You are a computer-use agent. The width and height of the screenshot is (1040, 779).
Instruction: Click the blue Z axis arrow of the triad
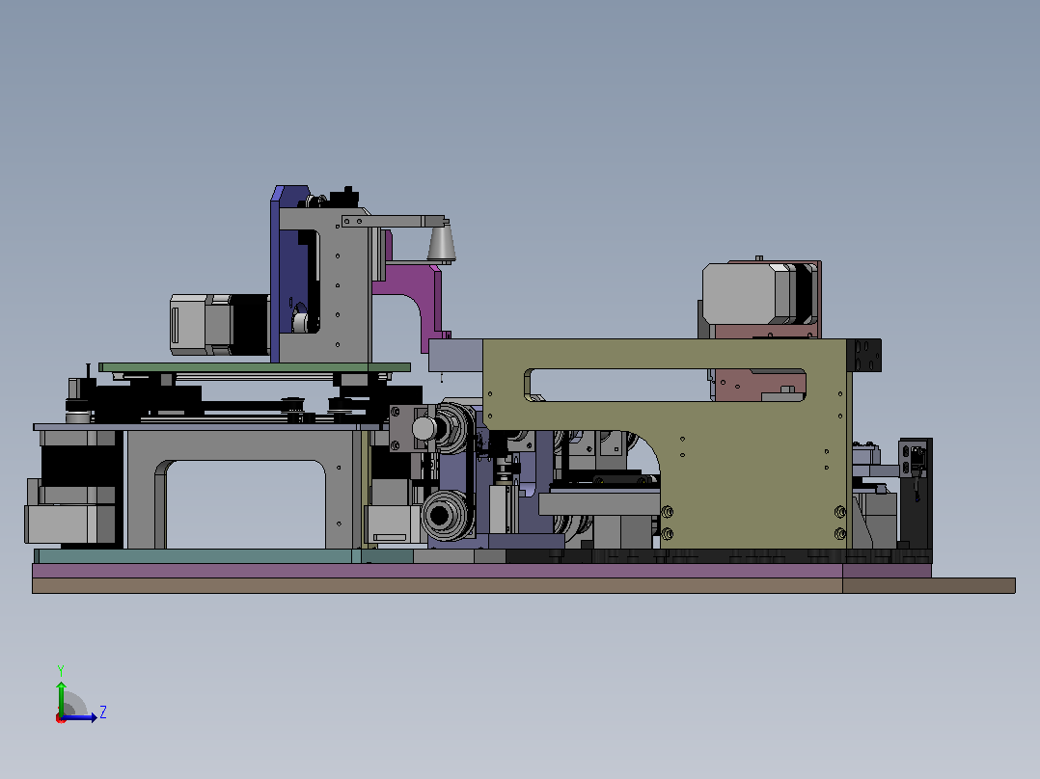82,717
